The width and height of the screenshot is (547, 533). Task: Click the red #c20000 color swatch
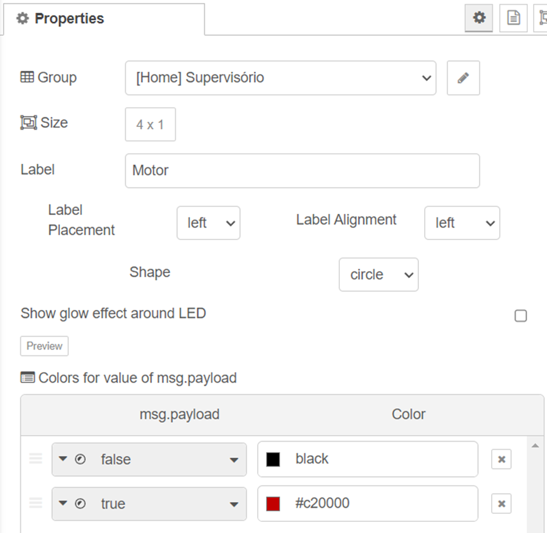[x=273, y=504]
